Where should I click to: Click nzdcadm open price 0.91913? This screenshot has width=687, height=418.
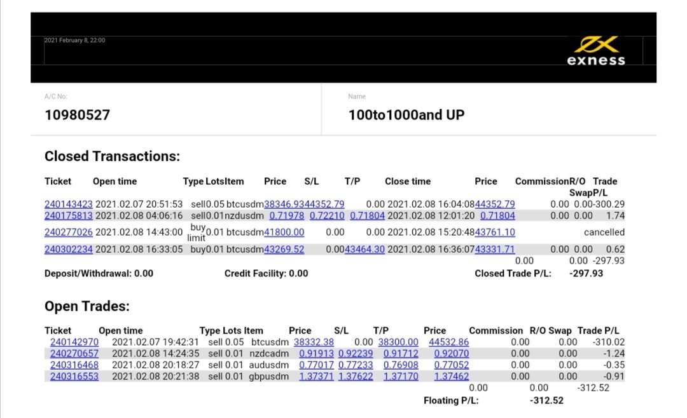point(316,353)
